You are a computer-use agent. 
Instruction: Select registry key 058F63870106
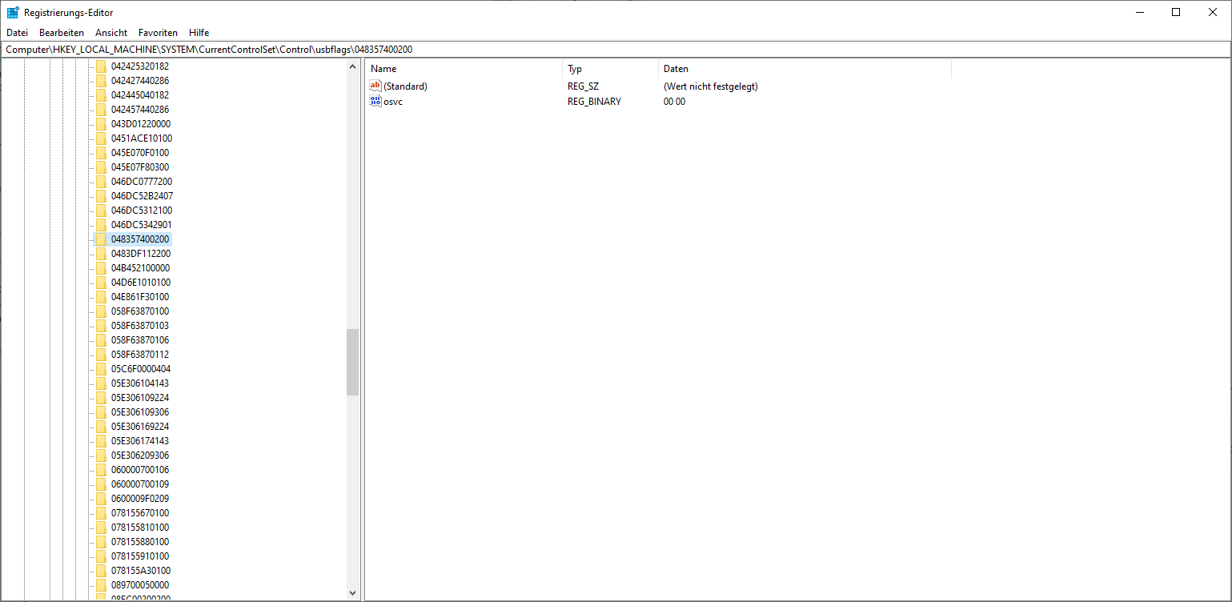point(140,340)
